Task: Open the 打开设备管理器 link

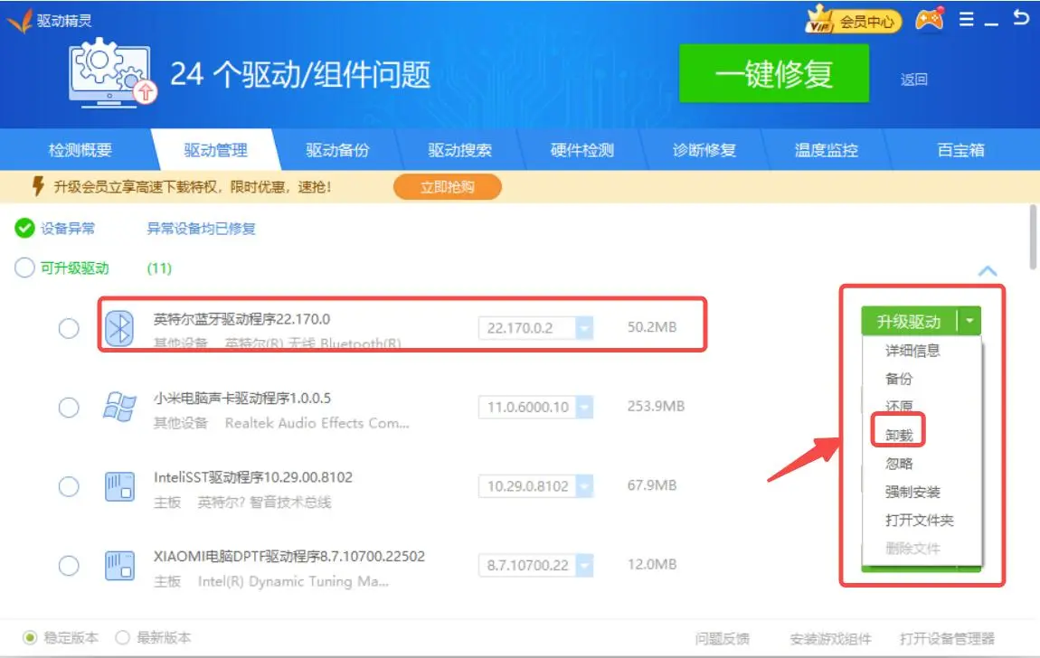Action: (x=947, y=639)
